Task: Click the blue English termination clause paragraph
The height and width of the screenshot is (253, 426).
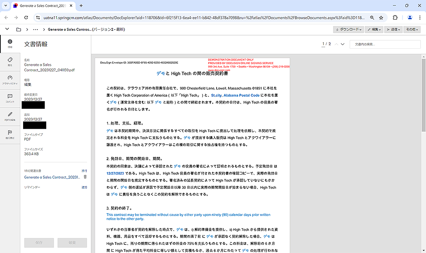Action: pos(188,217)
